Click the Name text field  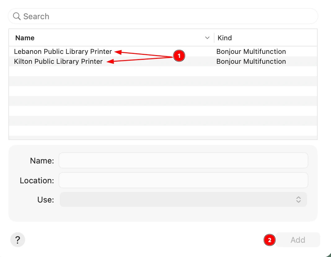tap(183, 160)
